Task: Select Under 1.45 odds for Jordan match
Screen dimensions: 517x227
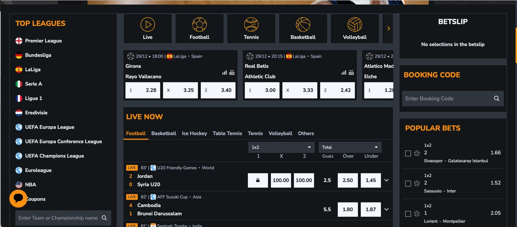Action: pyautogui.click(x=371, y=180)
